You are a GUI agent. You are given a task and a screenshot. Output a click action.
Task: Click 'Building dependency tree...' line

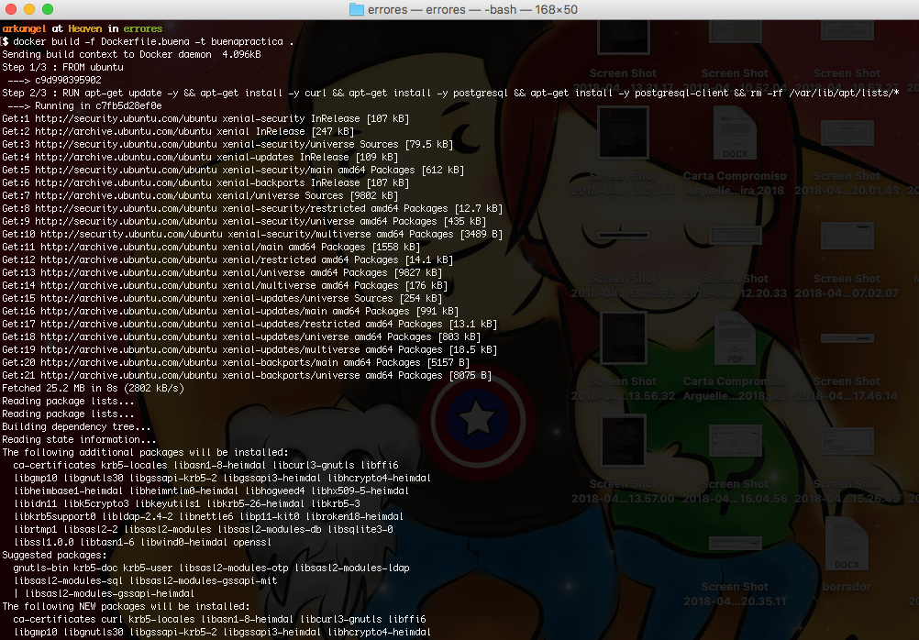[76, 427]
